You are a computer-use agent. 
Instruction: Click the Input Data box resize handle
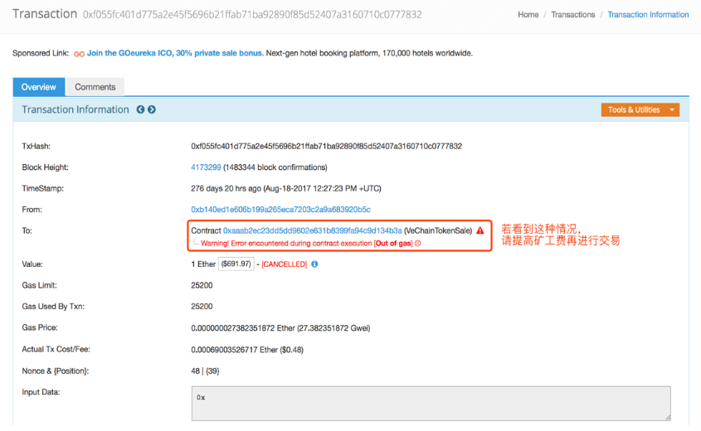666,416
